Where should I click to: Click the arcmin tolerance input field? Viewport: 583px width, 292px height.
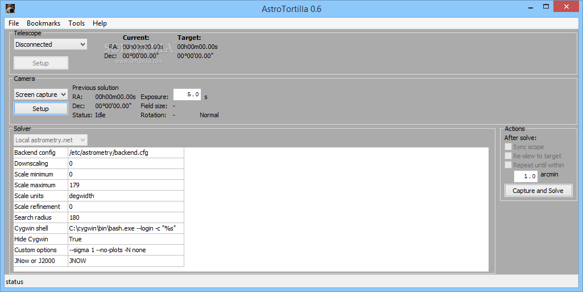526,176
